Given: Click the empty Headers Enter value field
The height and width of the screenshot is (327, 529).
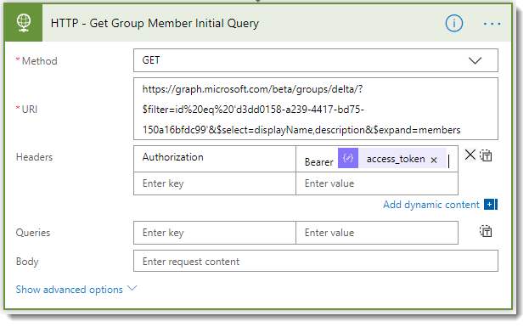Looking at the screenshot, I should 377,183.
